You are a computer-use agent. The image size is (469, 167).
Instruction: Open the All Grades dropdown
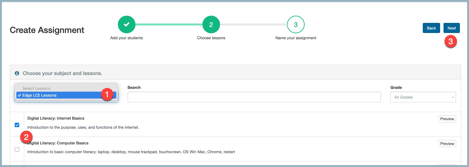(423, 97)
